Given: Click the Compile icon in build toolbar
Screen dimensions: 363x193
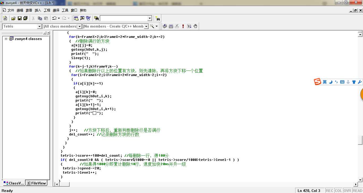Looking at the screenshot, I should click(x=165, y=26).
